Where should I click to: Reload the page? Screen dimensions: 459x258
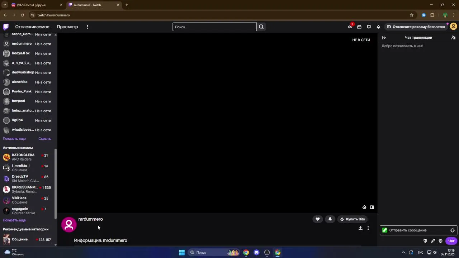pyautogui.click(x=23, y=15)
